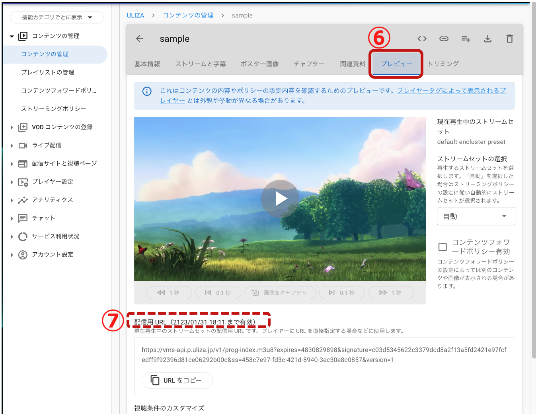Click the link chain icon
The image size is (538, 414).
click(x=444, y=39)
